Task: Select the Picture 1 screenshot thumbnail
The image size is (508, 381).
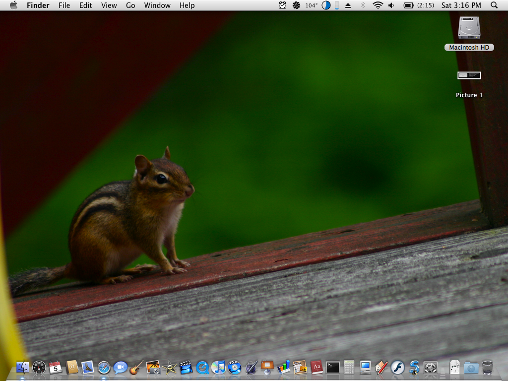Action: [x=469, y=75]
